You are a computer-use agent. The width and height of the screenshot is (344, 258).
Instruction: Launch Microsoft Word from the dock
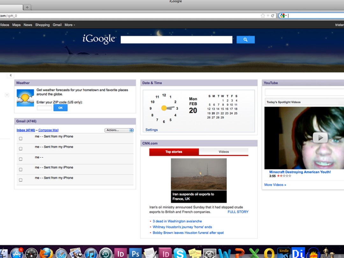225,254
